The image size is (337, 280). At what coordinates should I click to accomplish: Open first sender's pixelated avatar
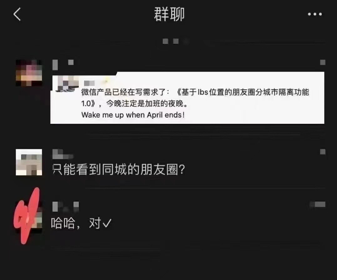[x=29, y=73]
